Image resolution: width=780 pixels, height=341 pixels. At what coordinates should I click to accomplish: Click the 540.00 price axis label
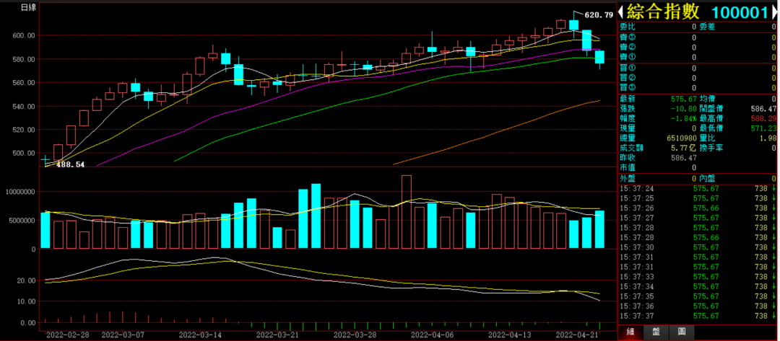click(25, 106)
